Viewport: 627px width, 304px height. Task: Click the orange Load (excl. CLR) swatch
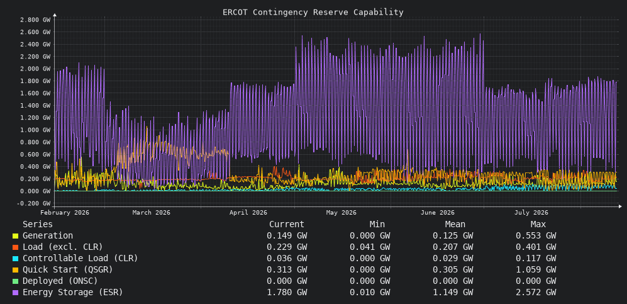15,247
